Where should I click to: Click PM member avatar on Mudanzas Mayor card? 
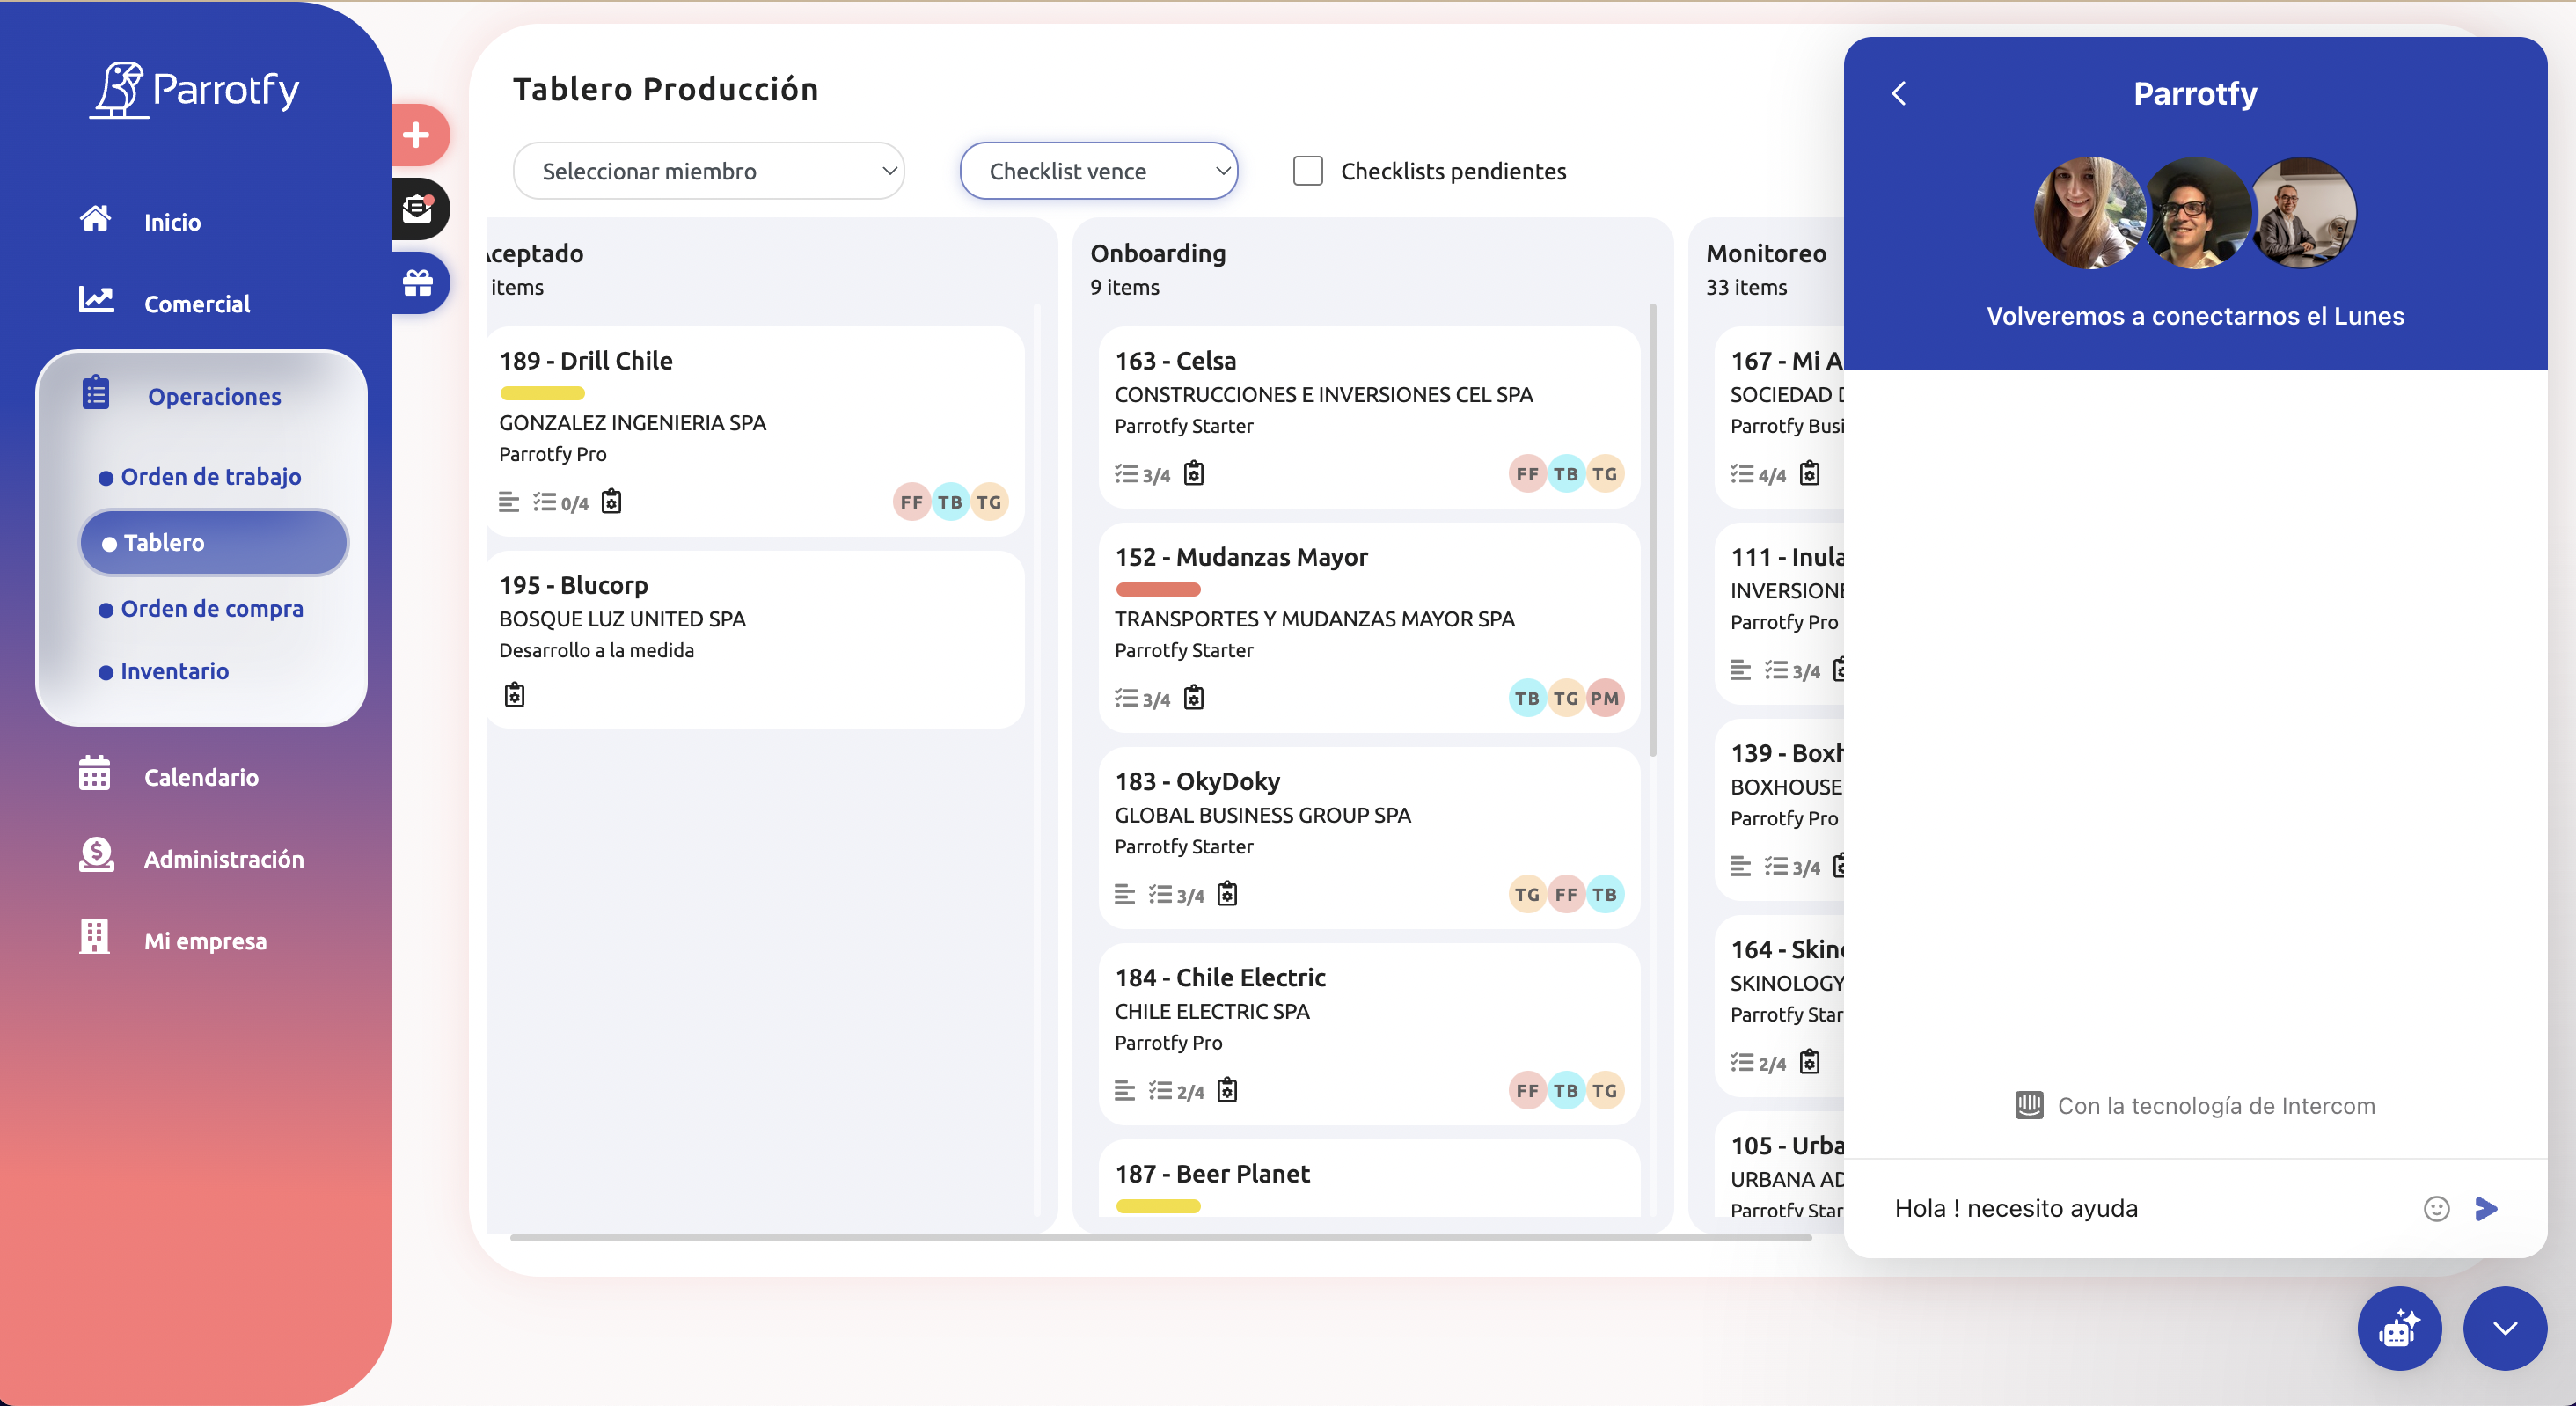tap(1605, 698)
